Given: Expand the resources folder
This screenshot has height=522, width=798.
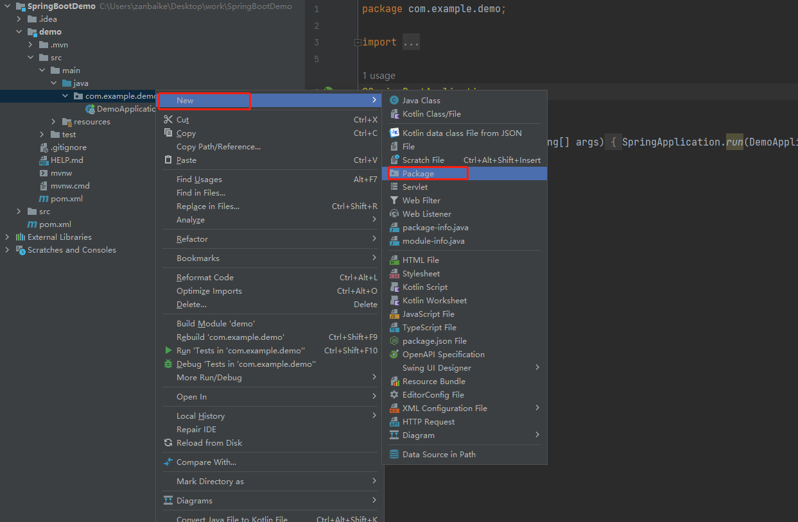Looking at the screenshot, I should 54,122.
